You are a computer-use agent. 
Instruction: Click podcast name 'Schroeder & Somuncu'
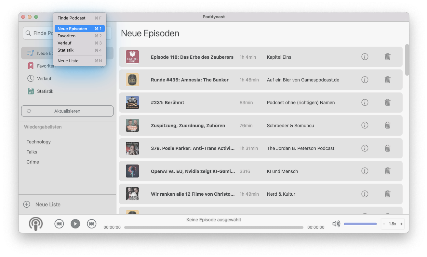[x=290, y=126]
